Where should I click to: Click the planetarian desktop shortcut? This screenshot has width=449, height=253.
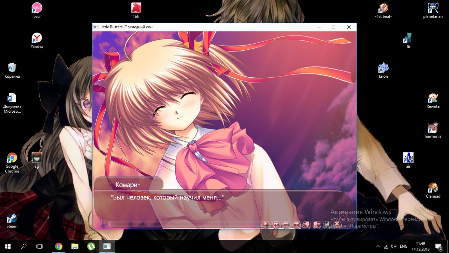[433, 10]
